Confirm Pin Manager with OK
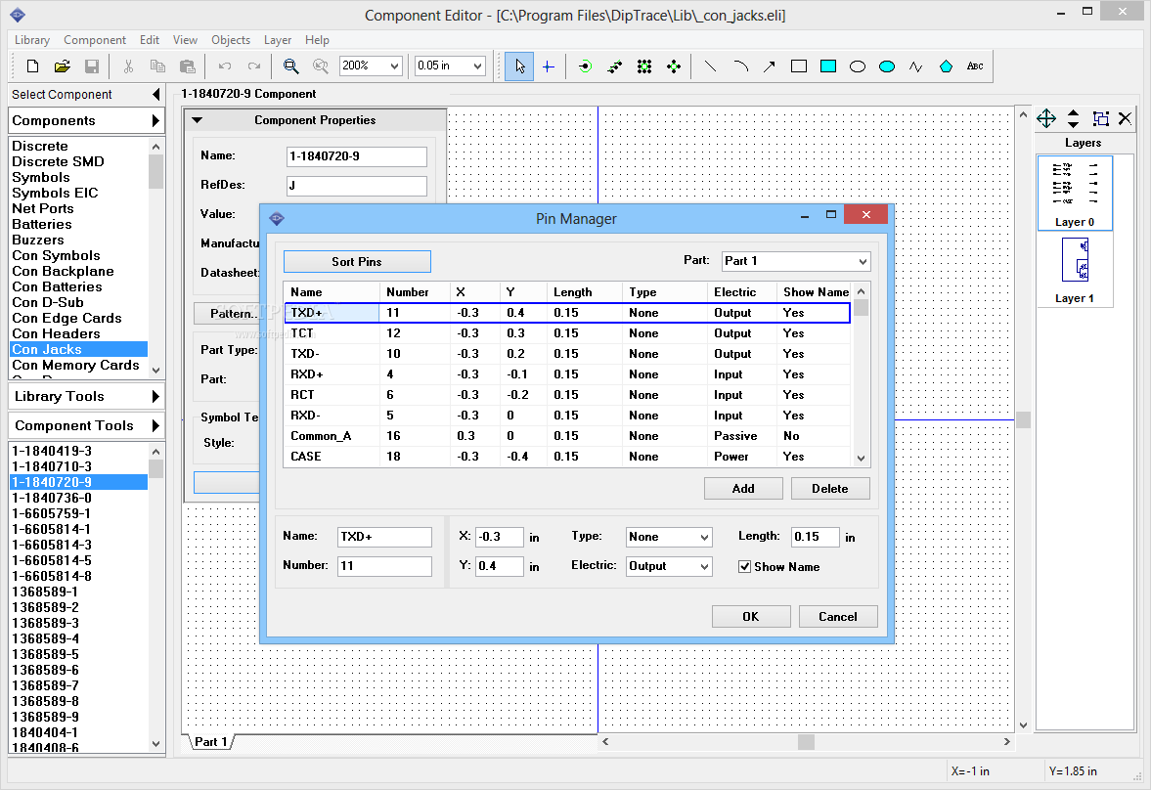Viewport: 1151px width, 790px height. [x=751, y=617]
